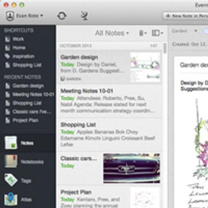Image resolution: width=208 pixels, height=208 pixels.
Task: Click the RECENT NOTES section heading
Action: tap(22, 77)
